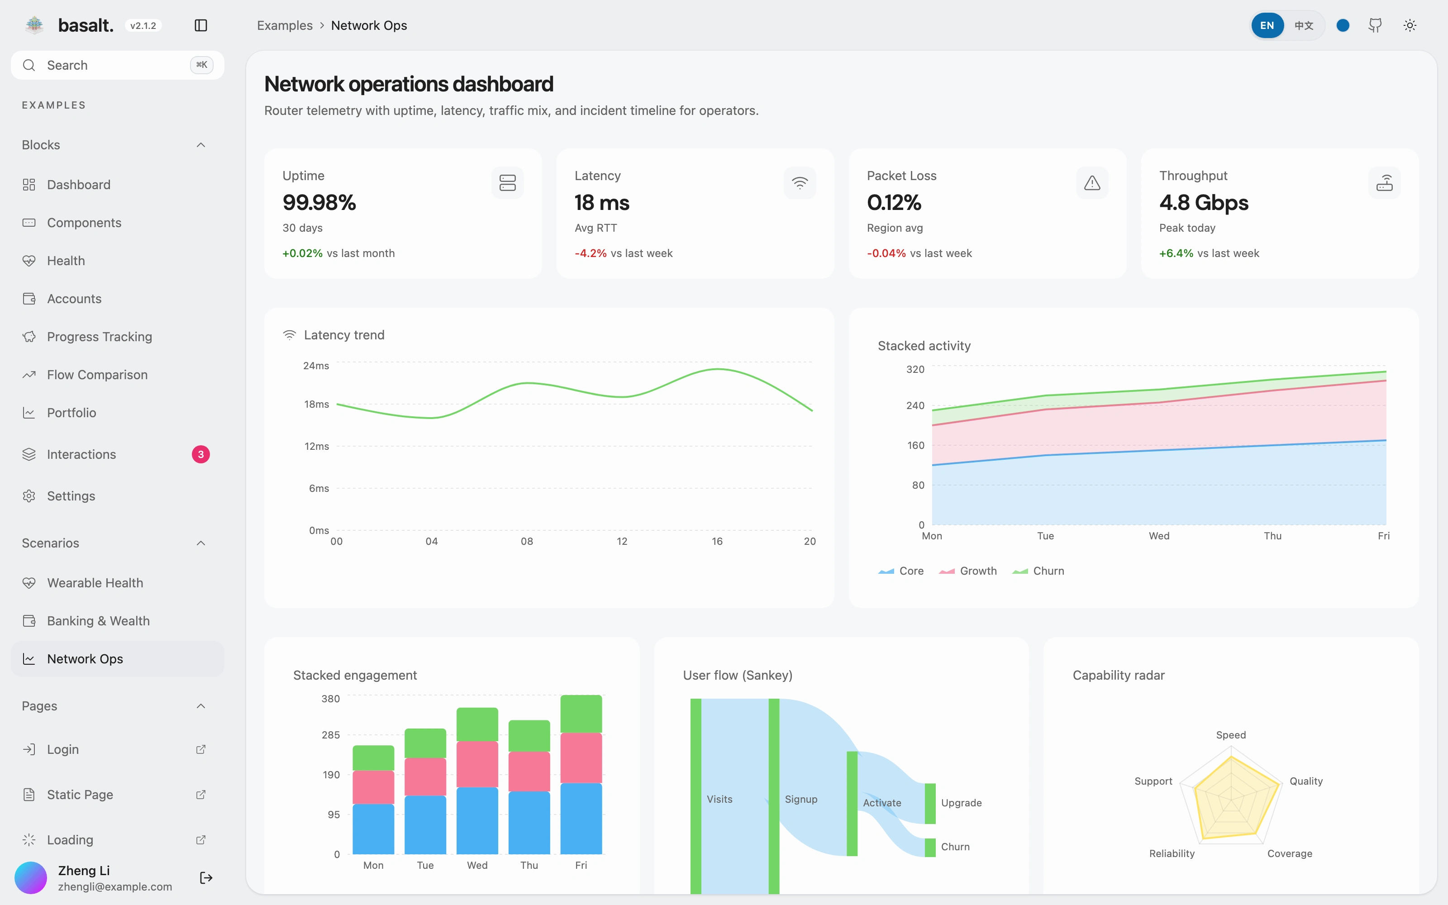Click the basalt logo icon
The height and width of the screenshot is (905, 1448).
pyautogui.click(x=35, y=24)
